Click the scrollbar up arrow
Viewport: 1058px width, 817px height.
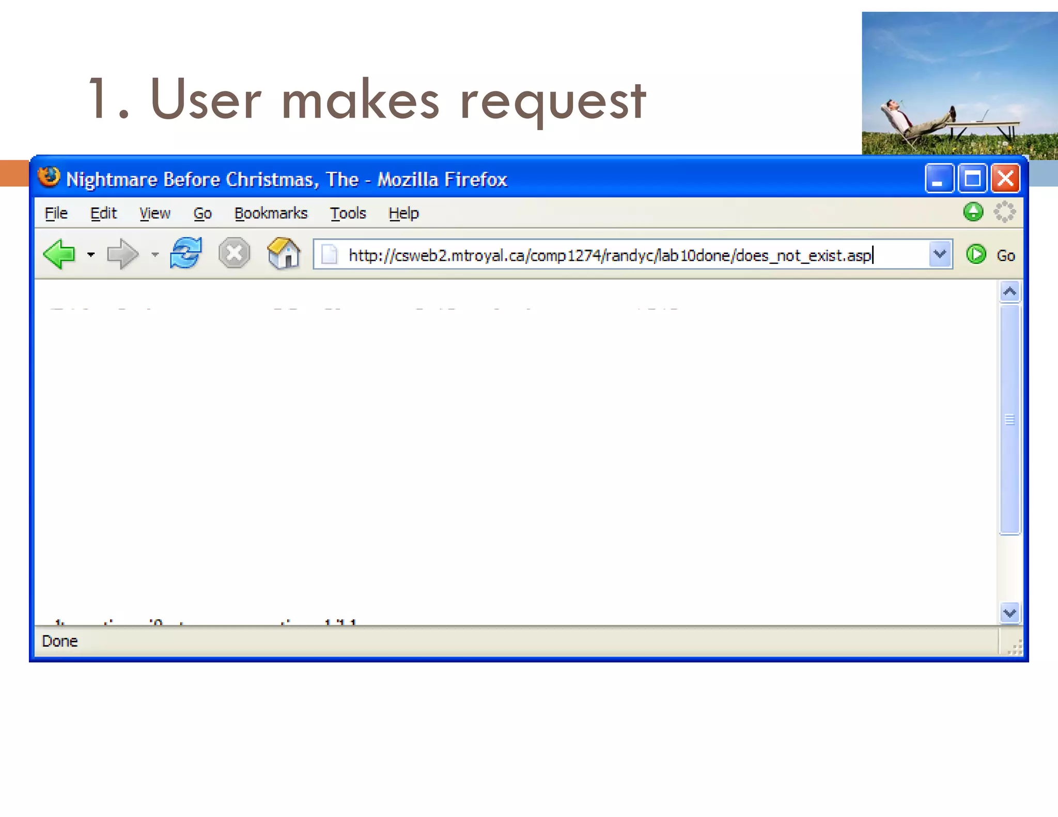tap(1009, 292)
